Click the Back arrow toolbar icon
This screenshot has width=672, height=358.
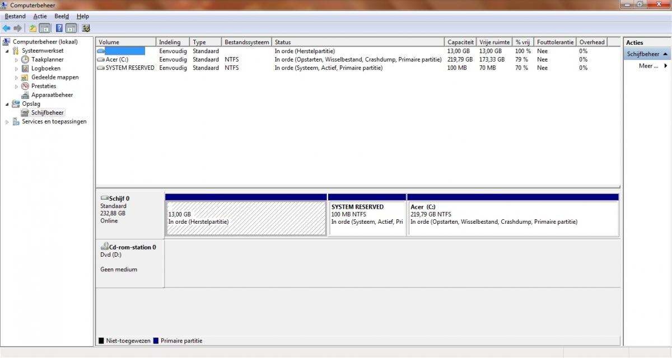[x=6, y=28]
